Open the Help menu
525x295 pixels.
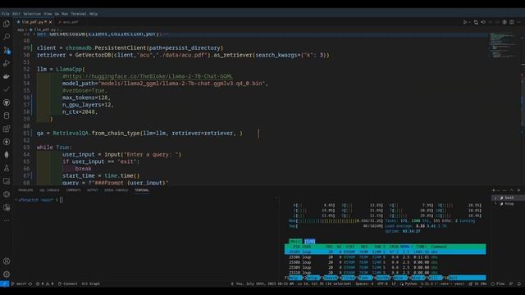point(94,14)
